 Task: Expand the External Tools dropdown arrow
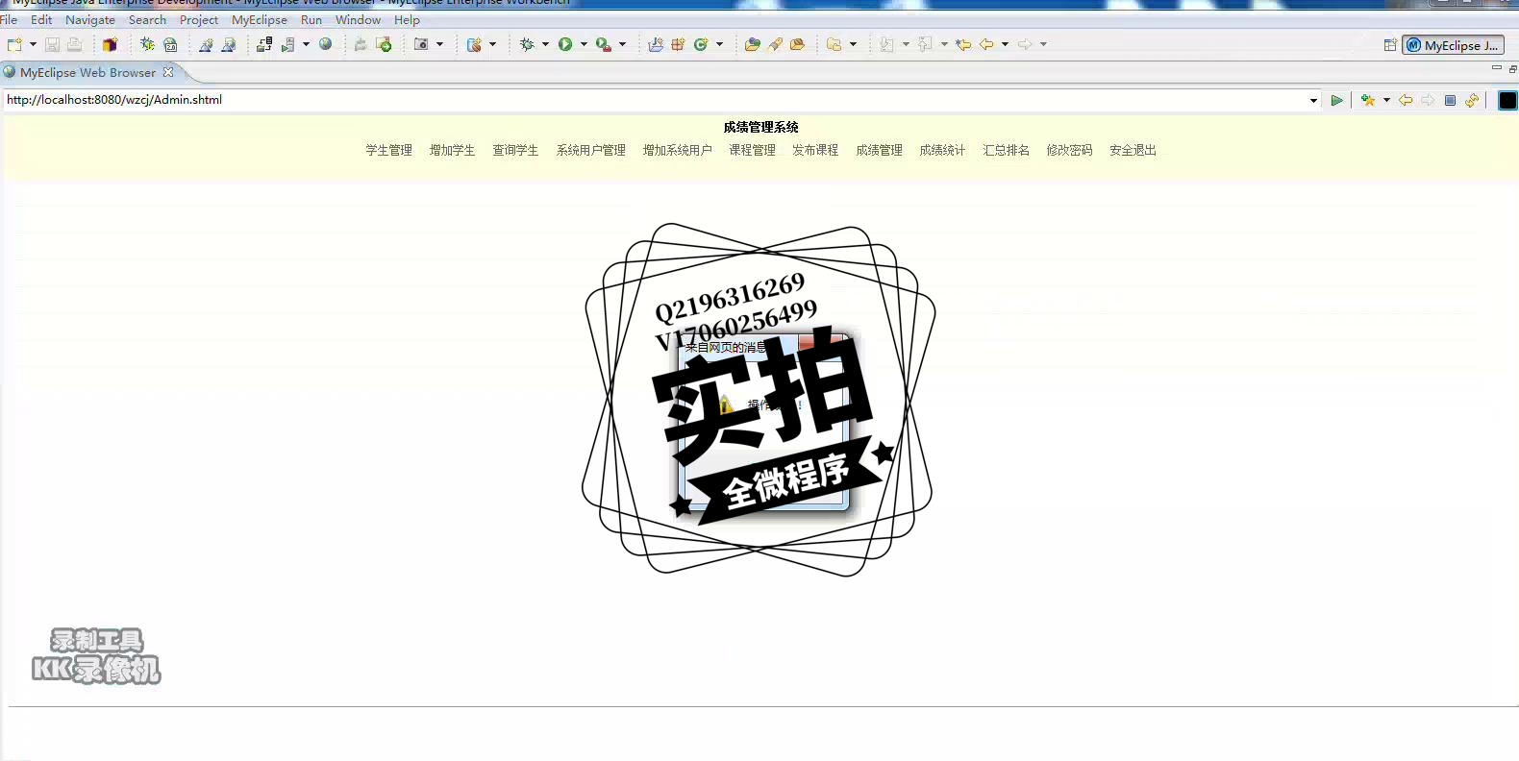point(622,44)
